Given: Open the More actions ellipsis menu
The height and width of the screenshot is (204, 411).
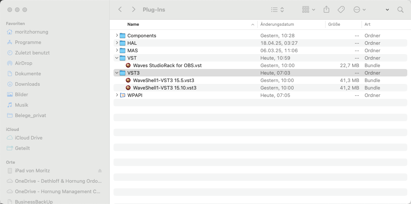Looking at the screenshot, I should pyautogui.click(x=360, y=10).
